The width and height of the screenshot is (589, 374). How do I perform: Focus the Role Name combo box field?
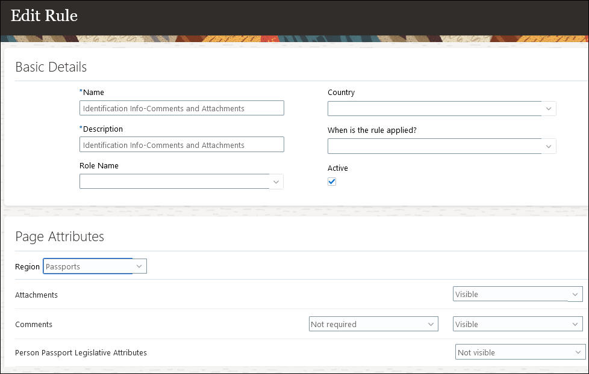174,182
